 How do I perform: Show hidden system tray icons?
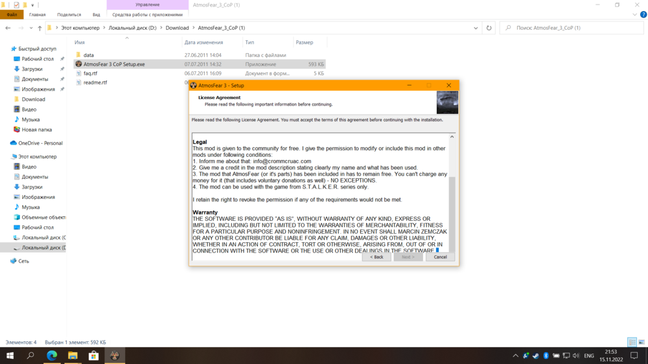[515, 356]
